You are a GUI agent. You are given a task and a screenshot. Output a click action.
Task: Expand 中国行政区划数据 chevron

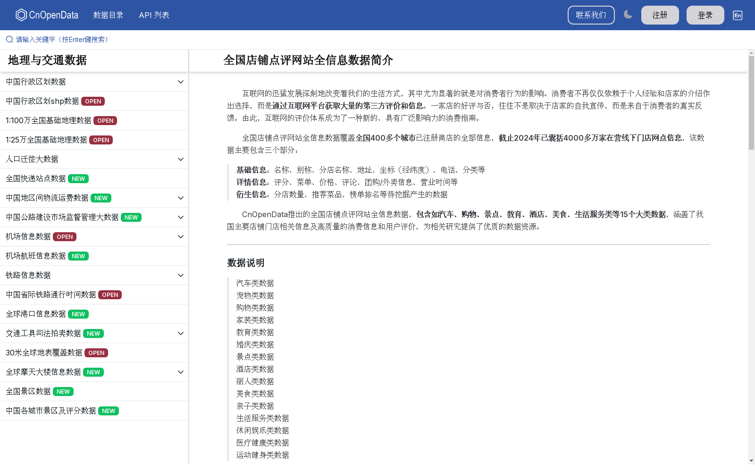click(x=180, y=82)
